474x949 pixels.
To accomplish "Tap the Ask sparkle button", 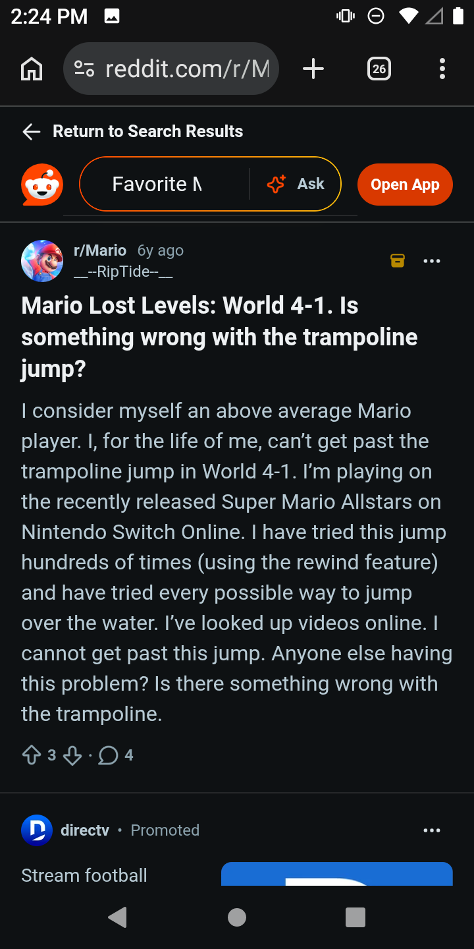I will click(x=296, y=184).
